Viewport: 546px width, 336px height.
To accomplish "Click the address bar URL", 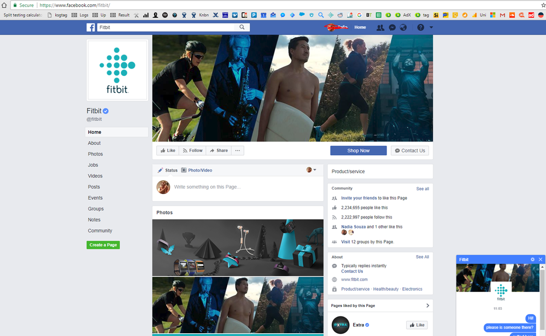I will tap(75, 5).
